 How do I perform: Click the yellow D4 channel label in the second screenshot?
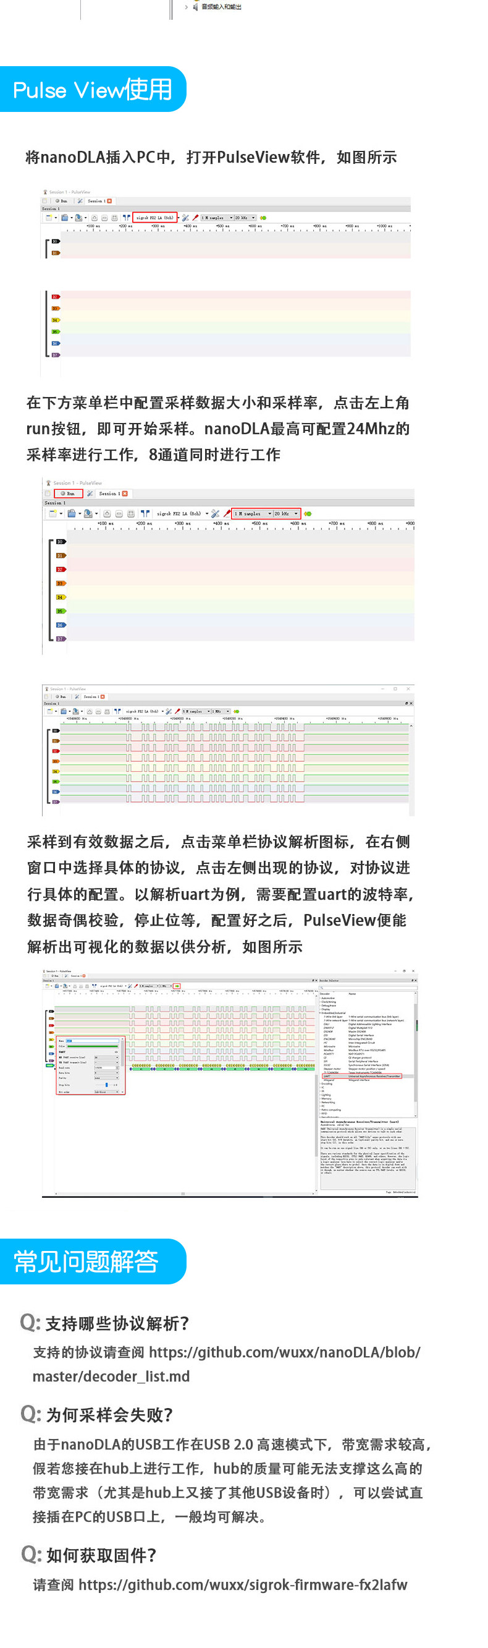point(61,597)
